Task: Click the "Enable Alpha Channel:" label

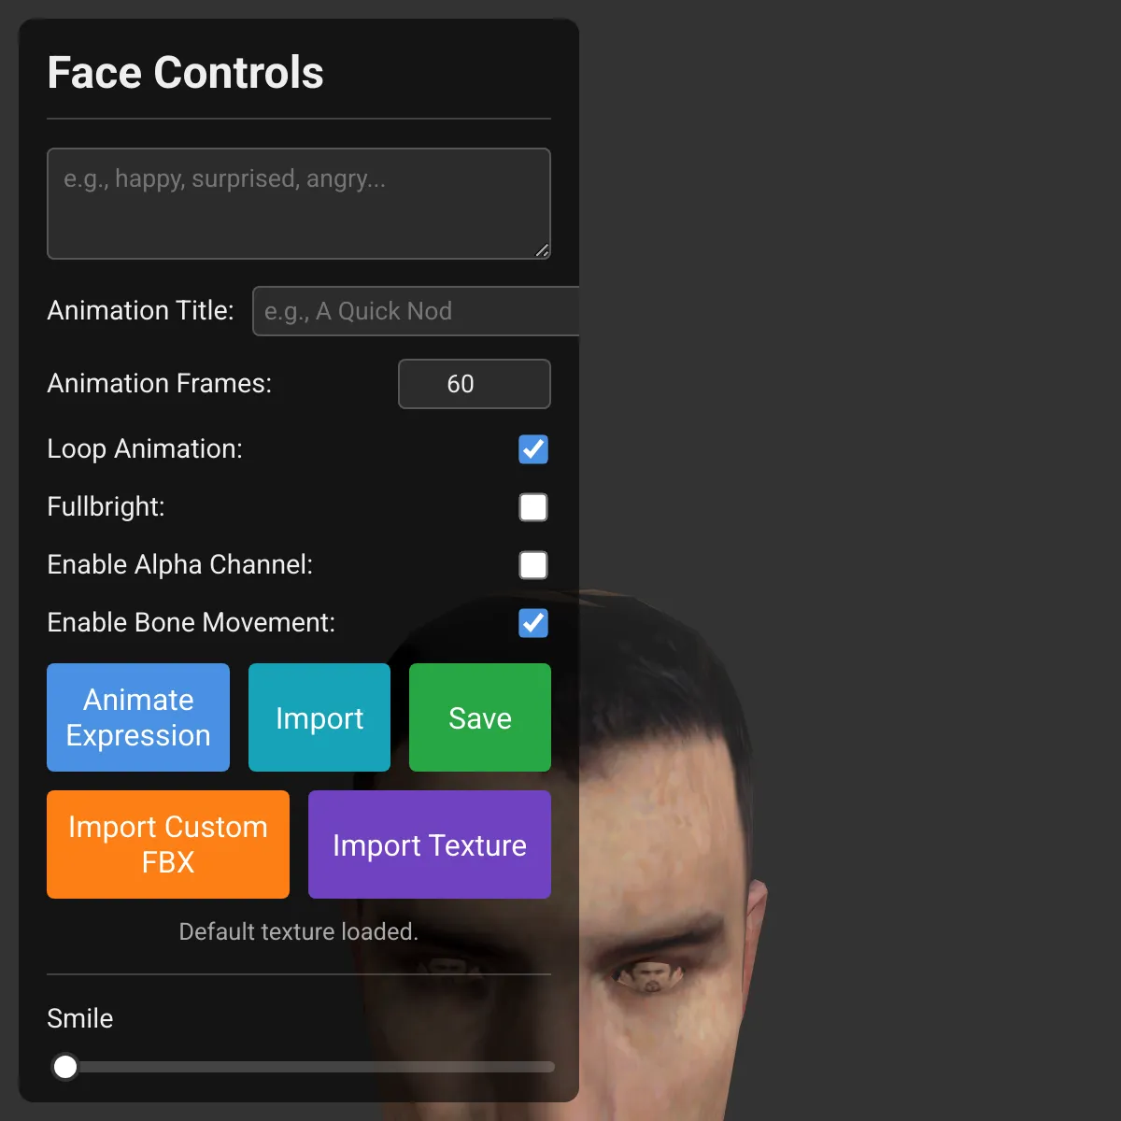Action: pos(180,564)
